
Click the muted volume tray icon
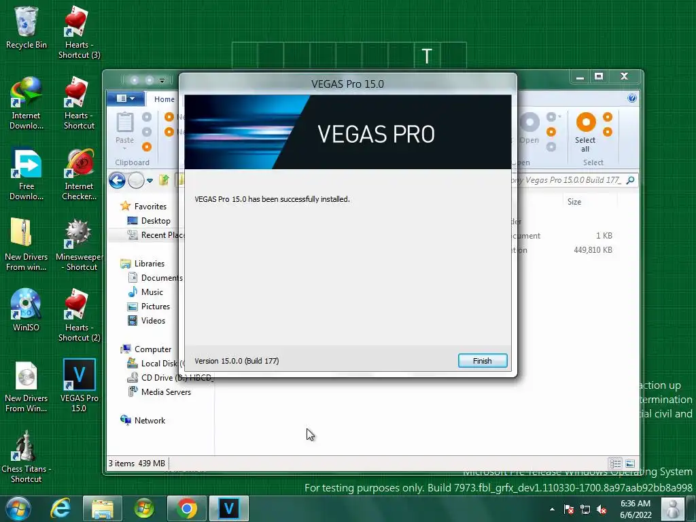pos(602,510)
